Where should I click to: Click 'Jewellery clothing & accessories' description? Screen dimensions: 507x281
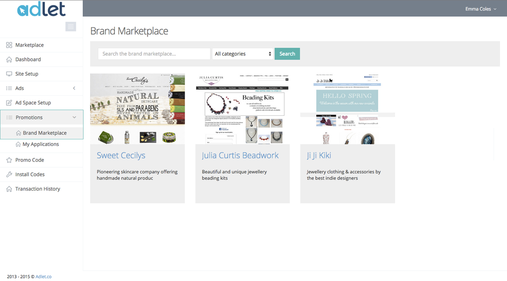click(x=344, y=175)
